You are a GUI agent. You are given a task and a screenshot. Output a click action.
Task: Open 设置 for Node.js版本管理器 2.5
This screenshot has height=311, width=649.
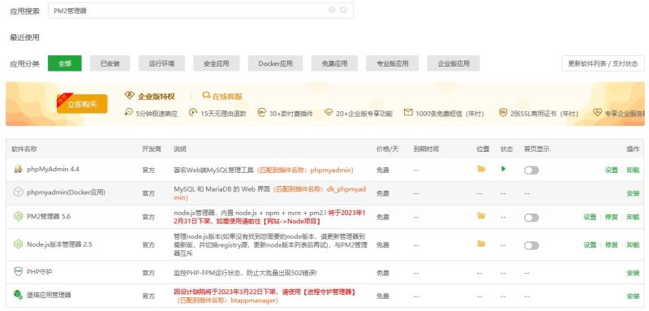[x=590, y=244]
